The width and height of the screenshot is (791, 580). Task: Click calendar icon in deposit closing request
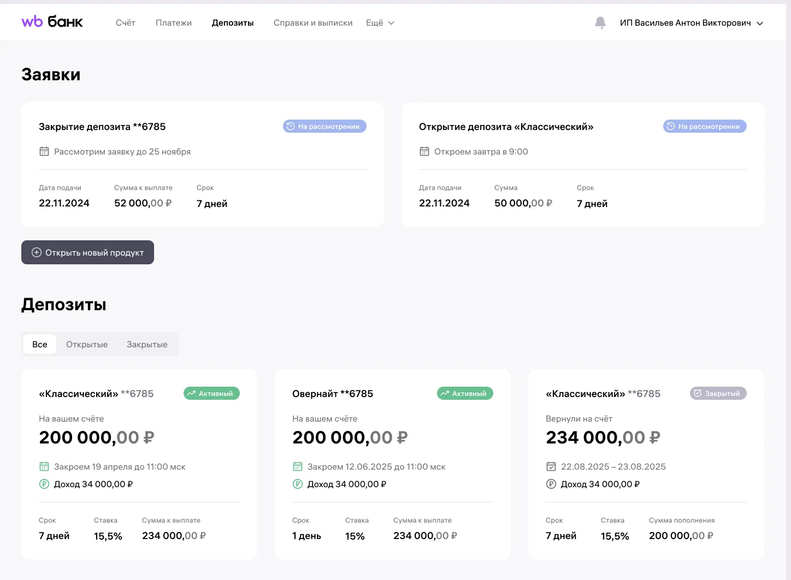(x=44, y=151)
